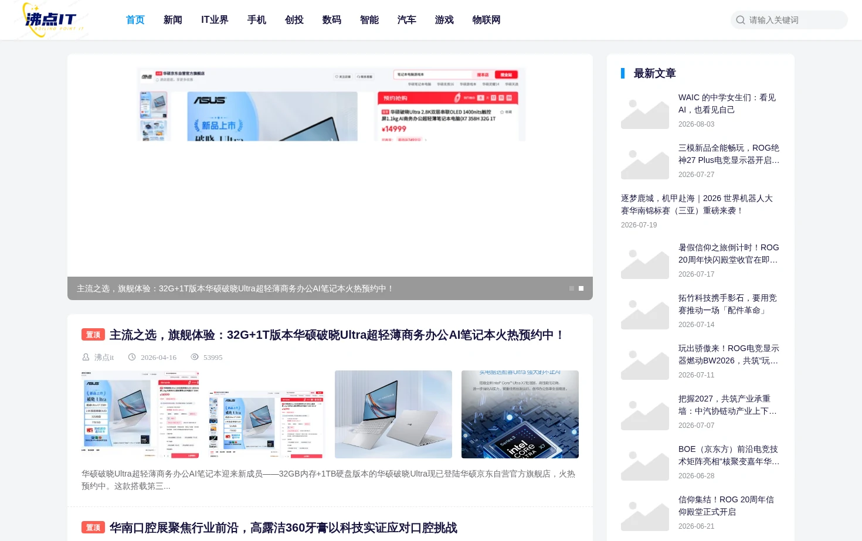Open sidebar article 逐梦鹿城，机甲赴海
The image size is (862, 541).
tap(697, 205)
